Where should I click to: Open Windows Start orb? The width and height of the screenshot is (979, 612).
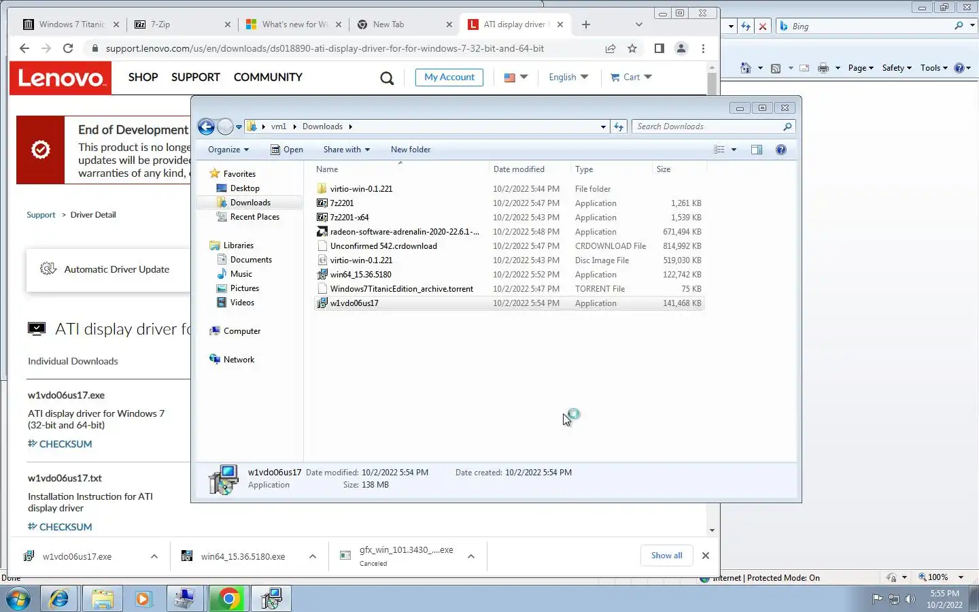pos(18,598)
